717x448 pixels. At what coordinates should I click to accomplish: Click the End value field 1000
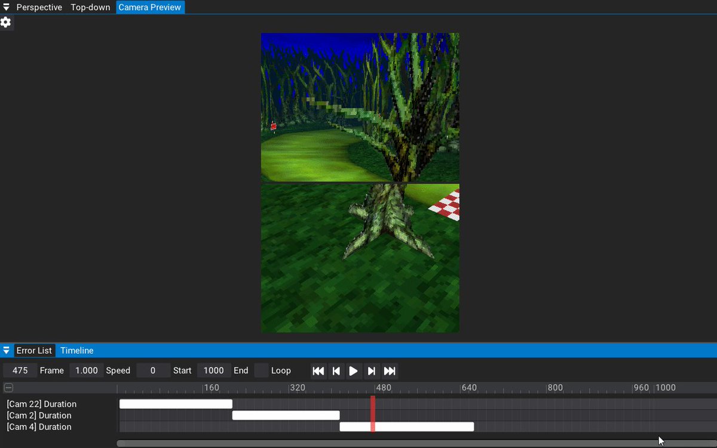pos(214,370)
